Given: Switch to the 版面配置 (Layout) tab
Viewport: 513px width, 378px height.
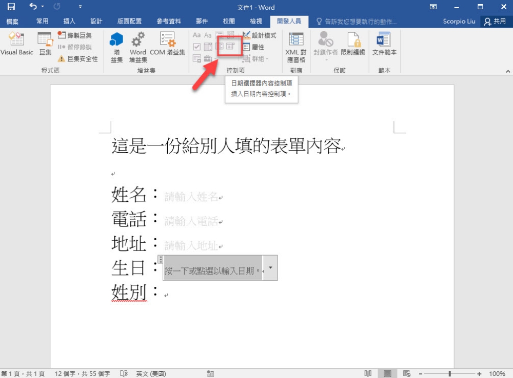Looking at the screenshot, I should 129,21.
